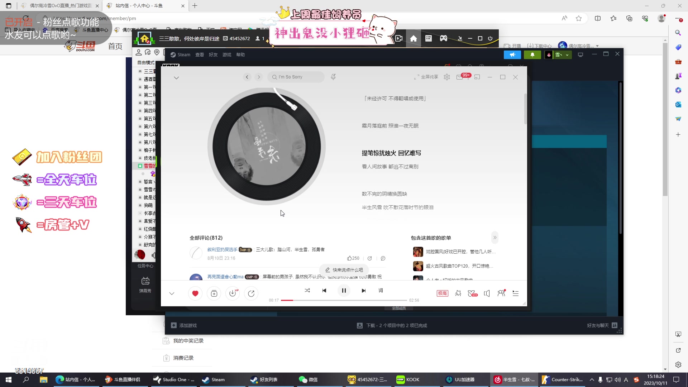This screenshot has width=688, height=387.
Task: Reply to the first comment via bubble icon
Action: pyautogui.click(x=383, y=258)
